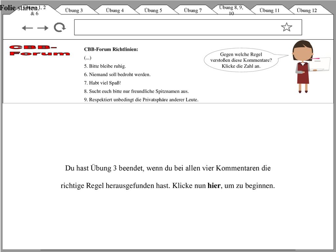This screenshot has height=252, width=336.
Task: Click the back arrow icon
Action: pos(28,28)
